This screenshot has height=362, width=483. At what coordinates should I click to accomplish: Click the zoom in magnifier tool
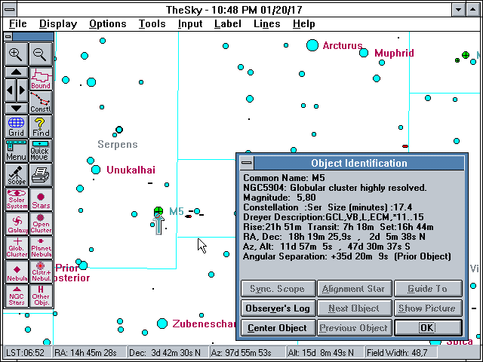pyautogui.click(x=17, y=54)
